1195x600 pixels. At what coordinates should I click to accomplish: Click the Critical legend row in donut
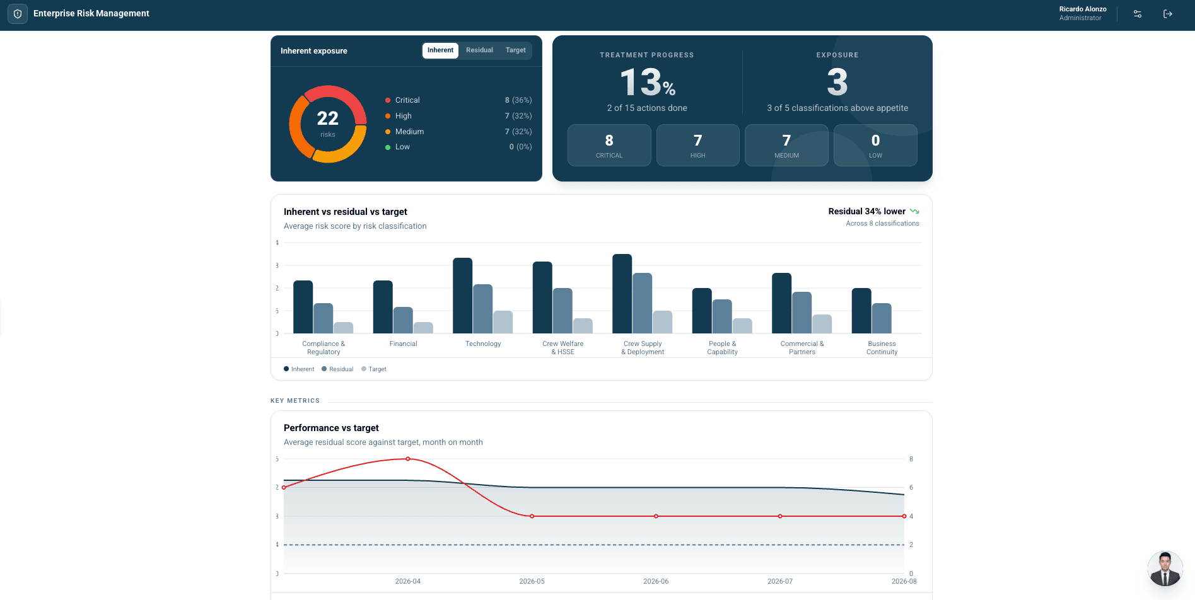458,100
